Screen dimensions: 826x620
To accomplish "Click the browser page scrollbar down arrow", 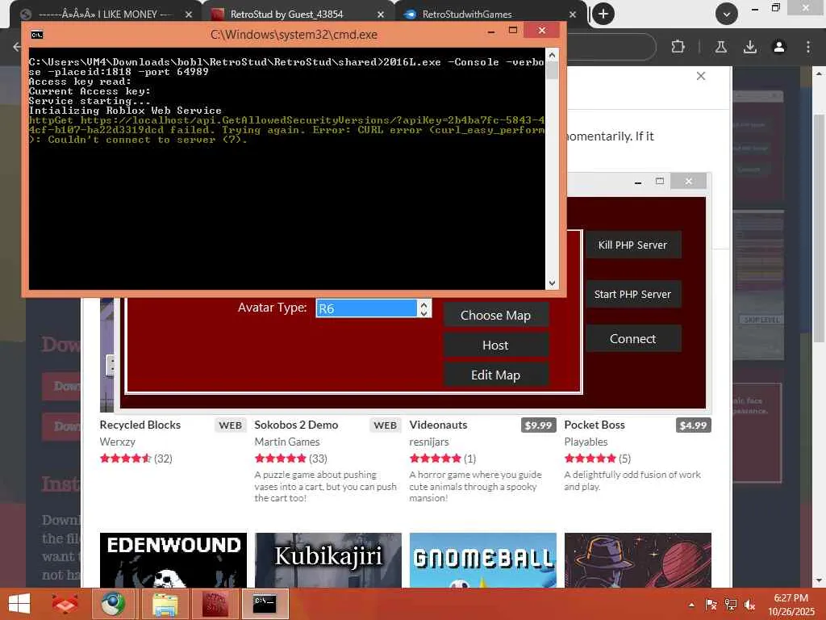I will tap(819, 581).
